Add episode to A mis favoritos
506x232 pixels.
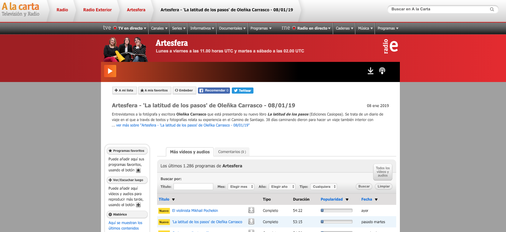[155, 91]
